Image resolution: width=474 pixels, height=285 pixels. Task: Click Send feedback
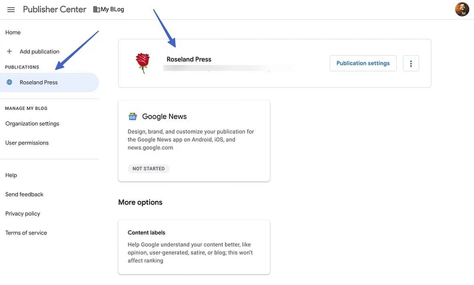(x=24, y=194)
